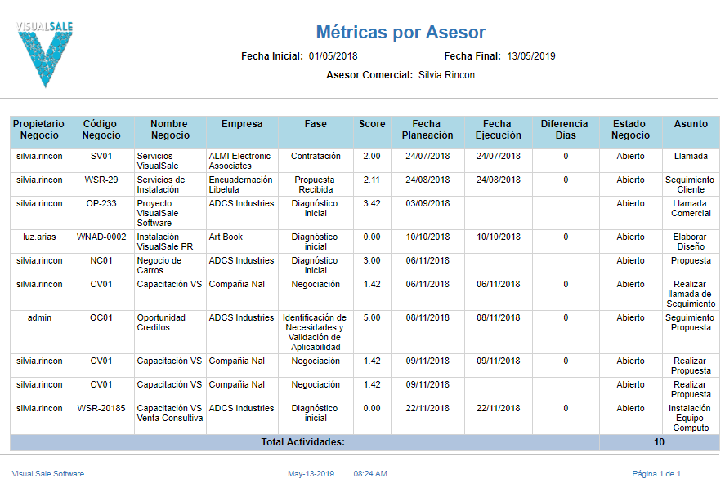The width and height of the screenshot is (725, 492).
Task: Click 'Realizar llamada de Seguimiento' subject cell
Action: click(691, 294)
